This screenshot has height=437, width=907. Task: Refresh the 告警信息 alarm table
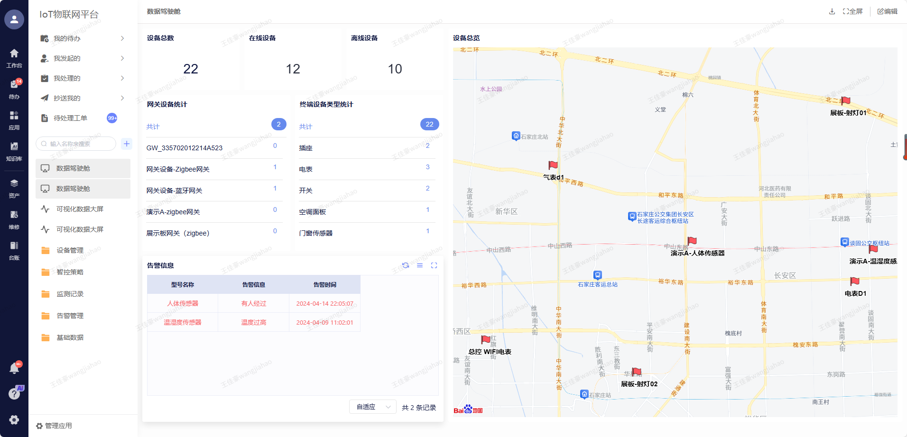[406, 265]
